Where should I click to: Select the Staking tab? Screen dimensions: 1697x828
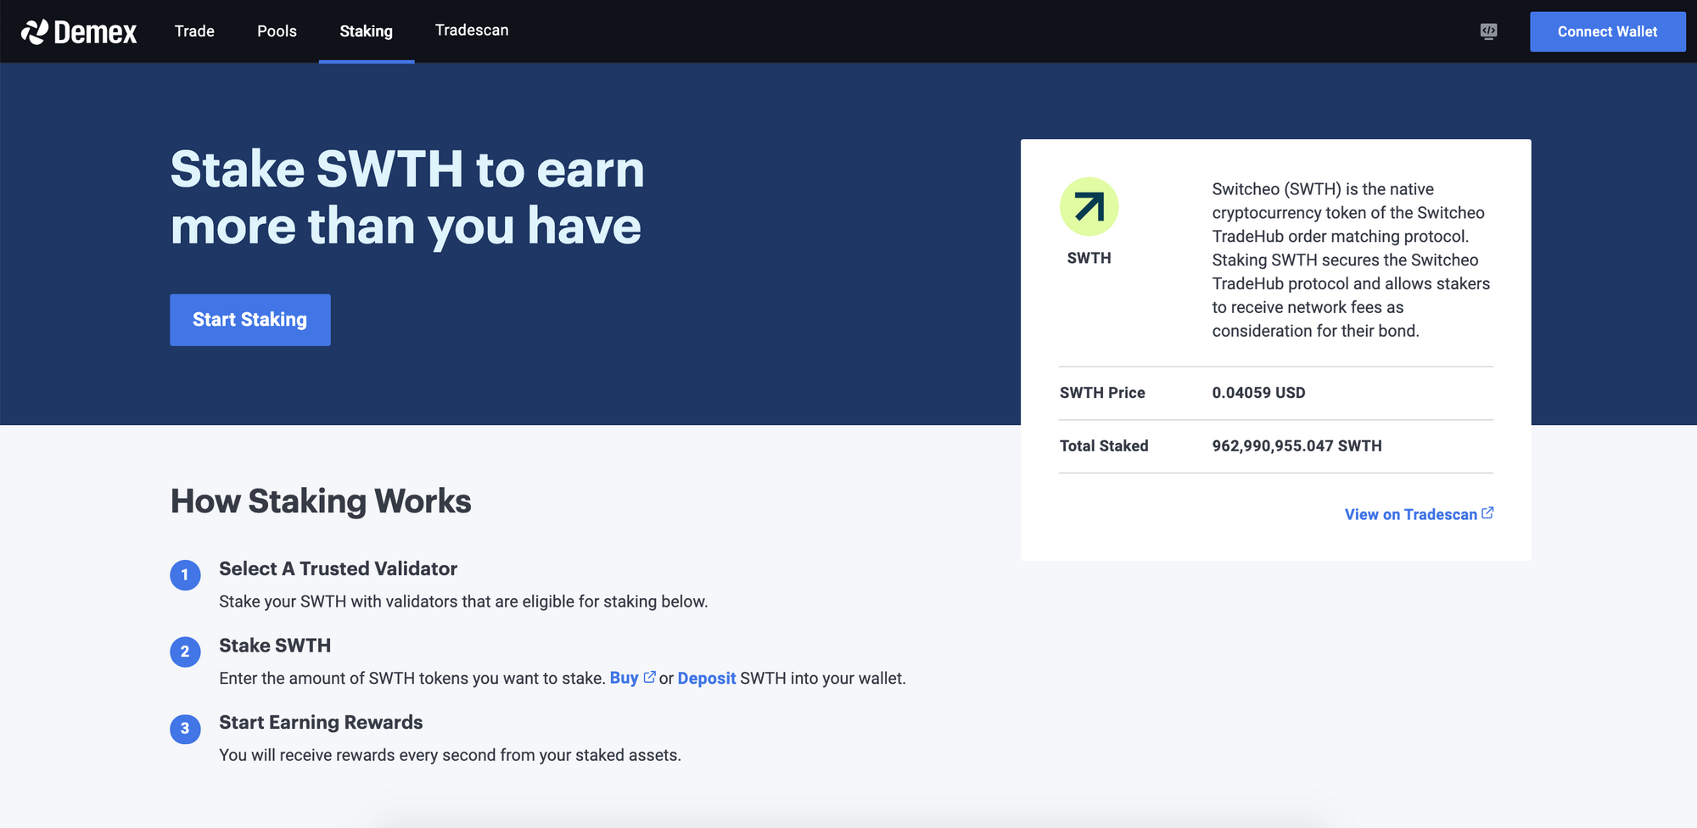tap(367, 31)
